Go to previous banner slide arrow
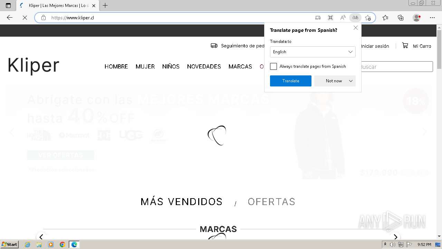This screenshot has width=442, height=249. coord(12,132)
